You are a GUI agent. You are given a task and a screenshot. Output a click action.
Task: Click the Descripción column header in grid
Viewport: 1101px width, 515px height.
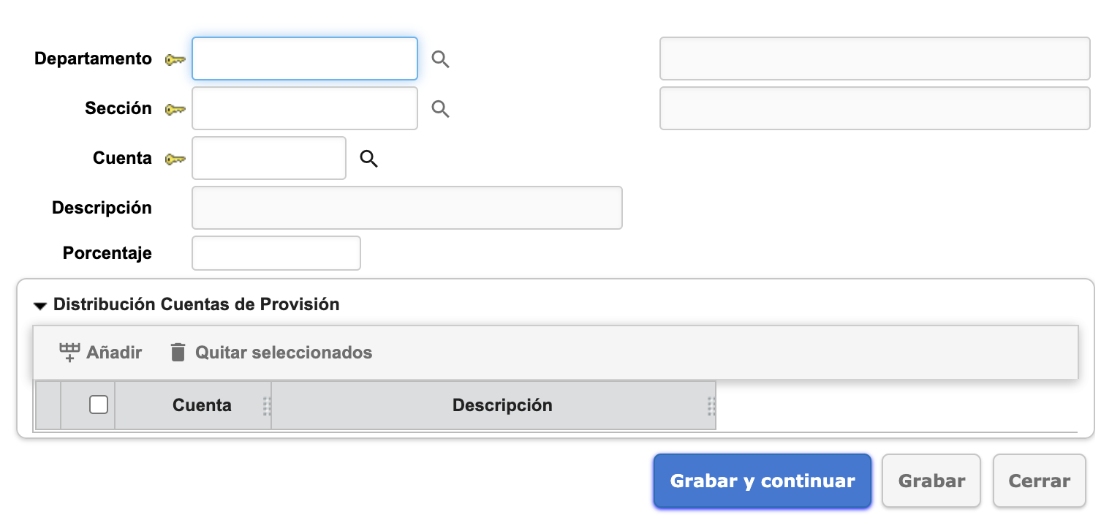(x=502, y=405)
